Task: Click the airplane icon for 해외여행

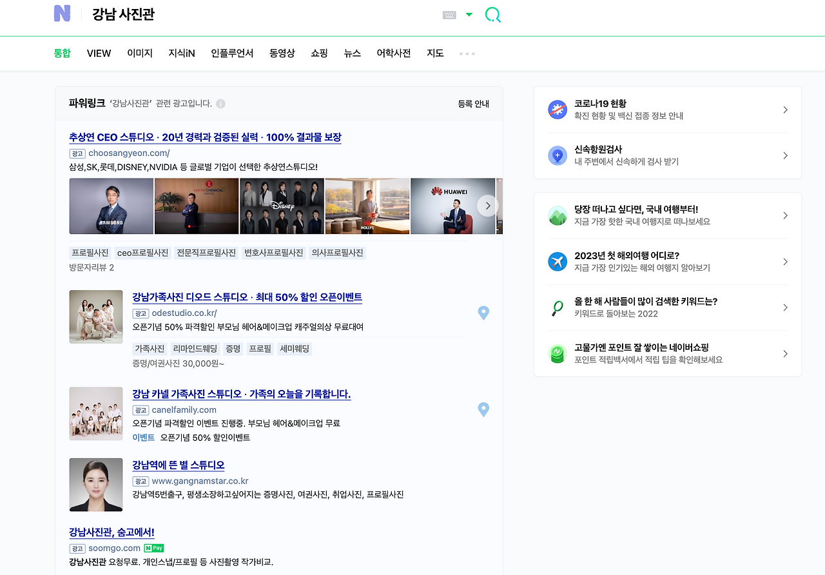Action: pos(558,262)
